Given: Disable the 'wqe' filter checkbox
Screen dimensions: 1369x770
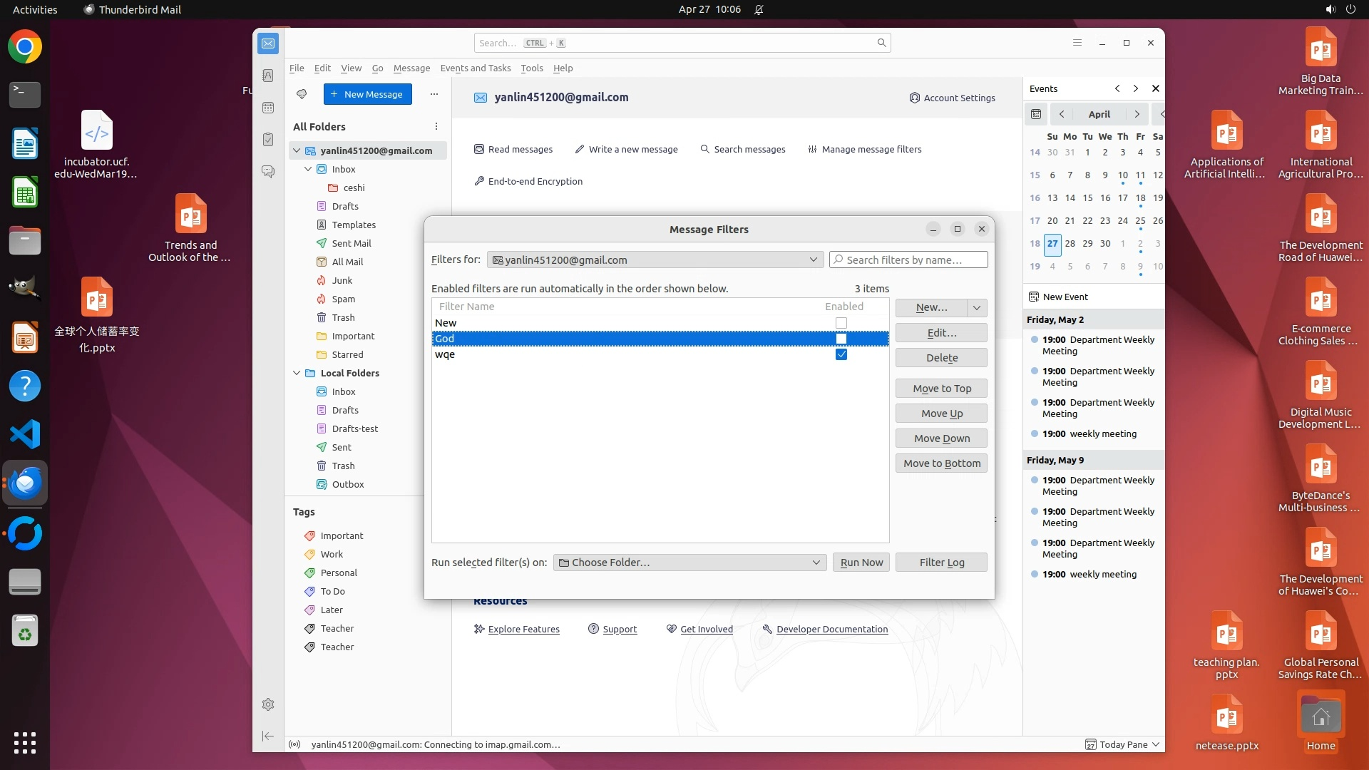Looking at the screenshot, I should click(x=841, y=354).
